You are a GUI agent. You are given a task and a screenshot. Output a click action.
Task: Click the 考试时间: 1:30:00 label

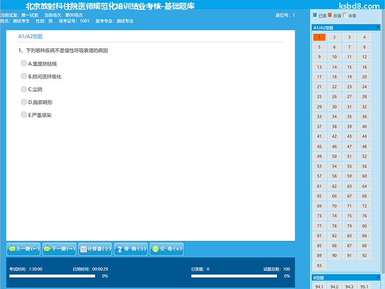[x=26, y=269]
